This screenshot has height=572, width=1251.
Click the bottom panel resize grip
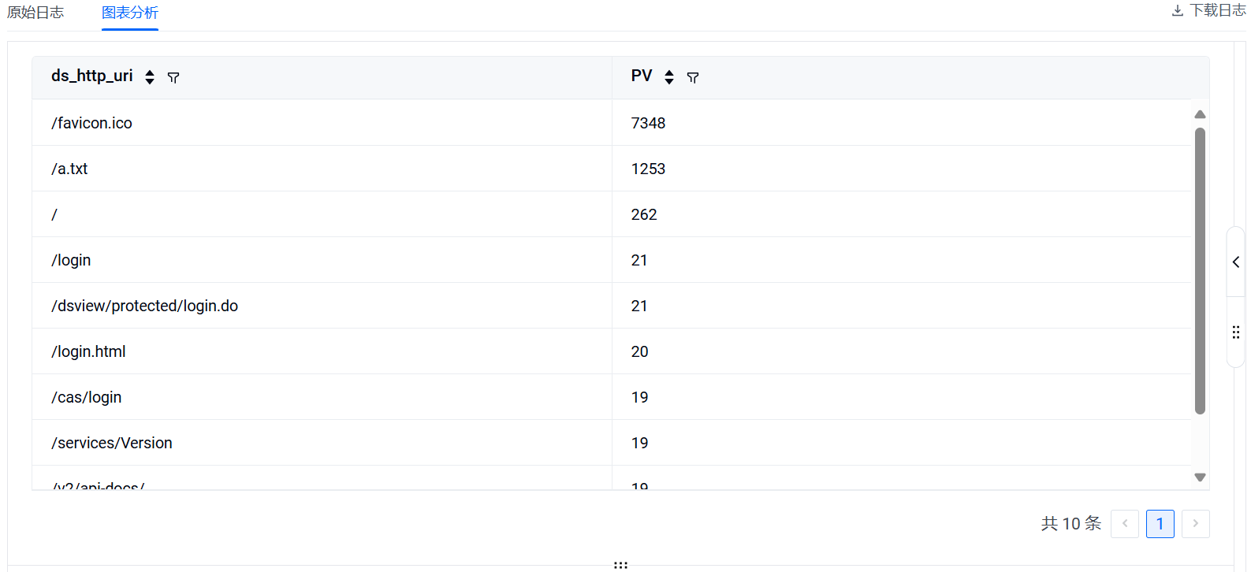[620, 565]
